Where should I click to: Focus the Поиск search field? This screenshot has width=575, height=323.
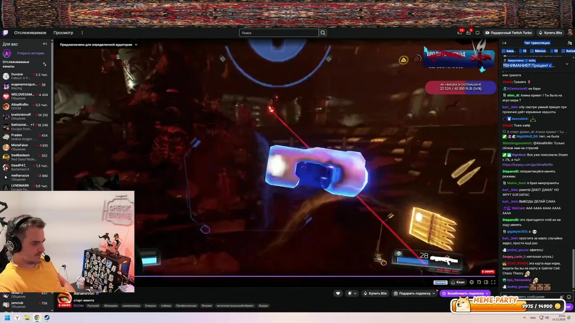coord(279,33)
